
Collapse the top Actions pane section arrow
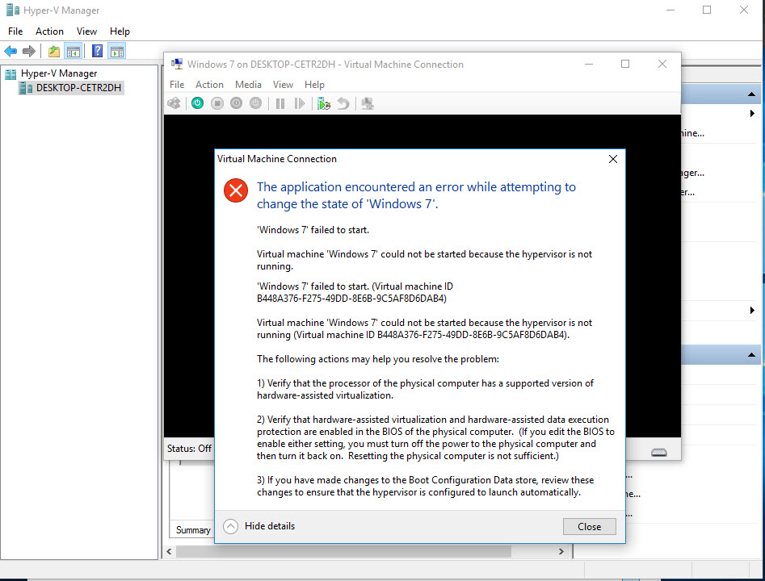pyautogui.click(x=751, y=94)
